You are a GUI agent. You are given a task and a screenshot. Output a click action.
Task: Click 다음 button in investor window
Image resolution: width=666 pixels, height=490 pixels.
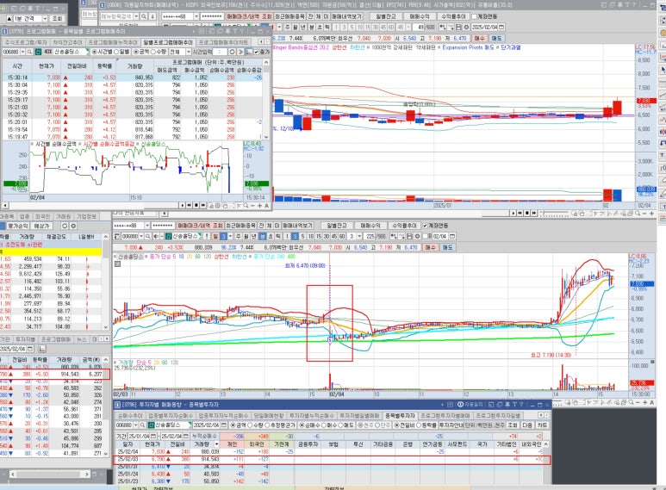527,425
